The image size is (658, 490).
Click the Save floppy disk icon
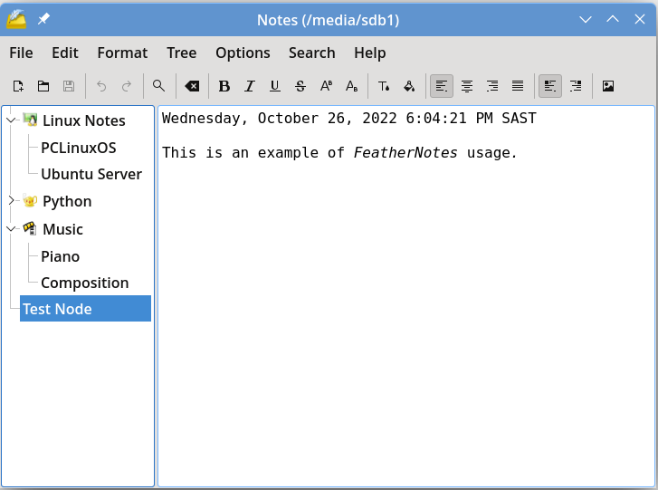(69, 86)
